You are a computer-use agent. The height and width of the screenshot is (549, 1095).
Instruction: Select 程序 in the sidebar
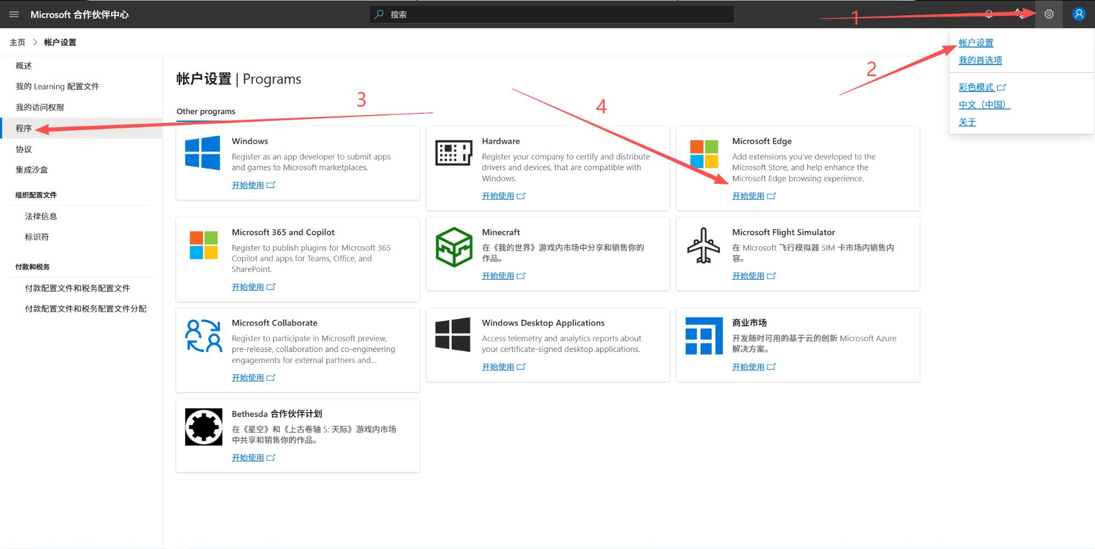coord(81,128)
